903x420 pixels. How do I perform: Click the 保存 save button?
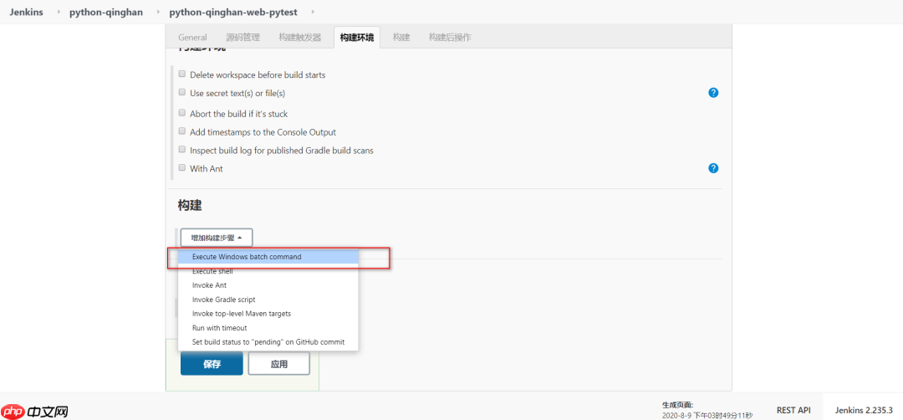coord(212,364)
